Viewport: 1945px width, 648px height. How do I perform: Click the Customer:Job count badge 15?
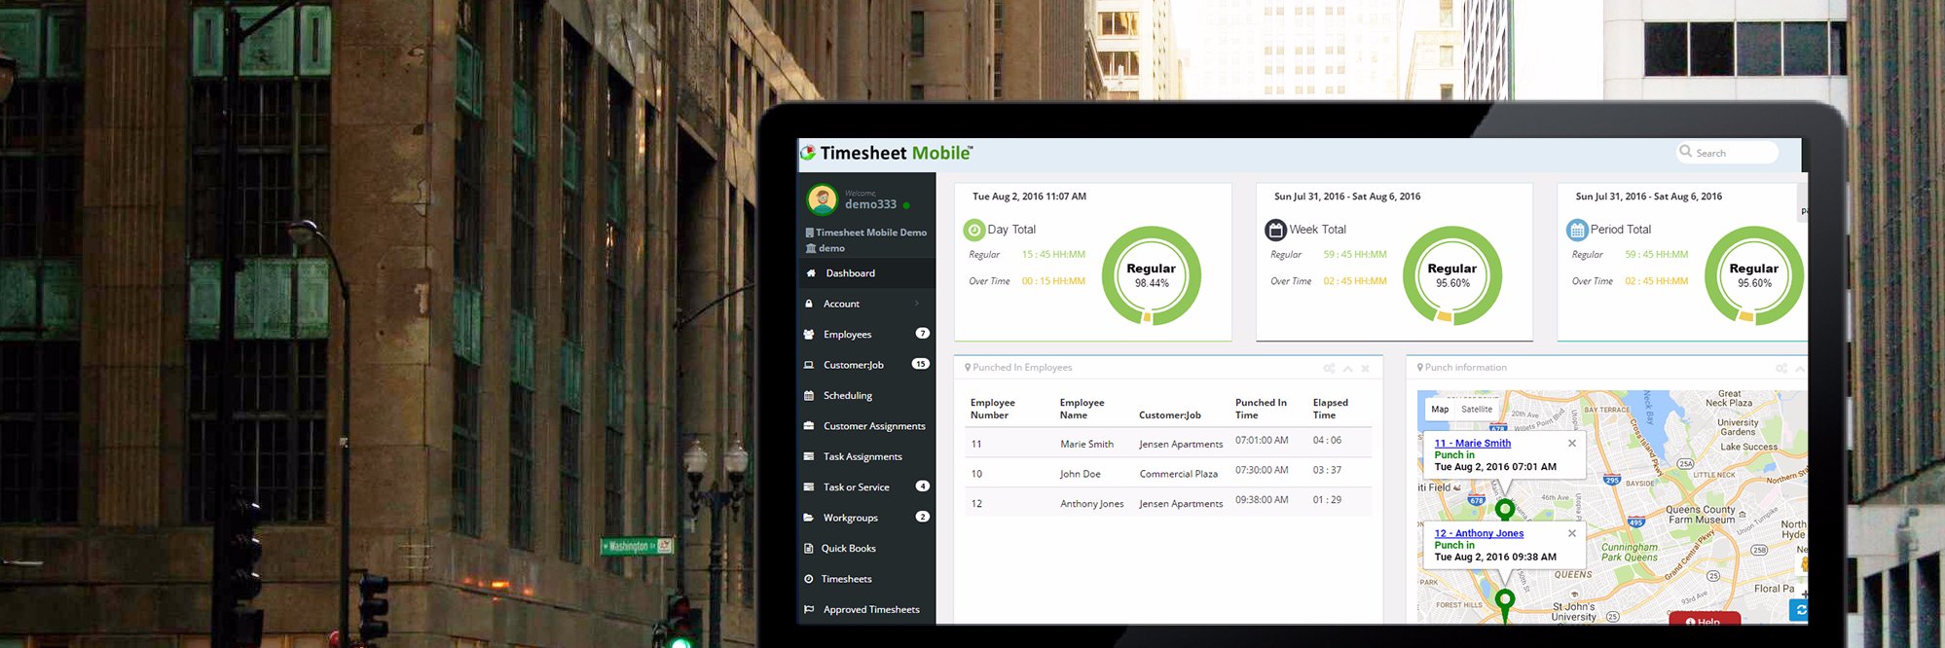coord(920,364)
